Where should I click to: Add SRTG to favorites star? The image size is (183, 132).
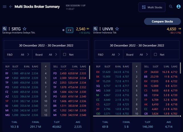(x=25, y=29)
